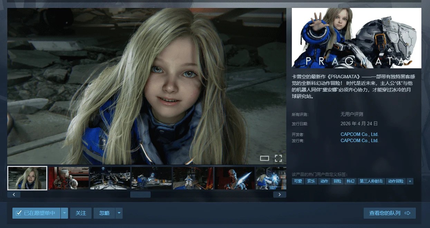Click the 忽略 ignore button
This screenshot has height=228, width=430.
tap(104, 213)
